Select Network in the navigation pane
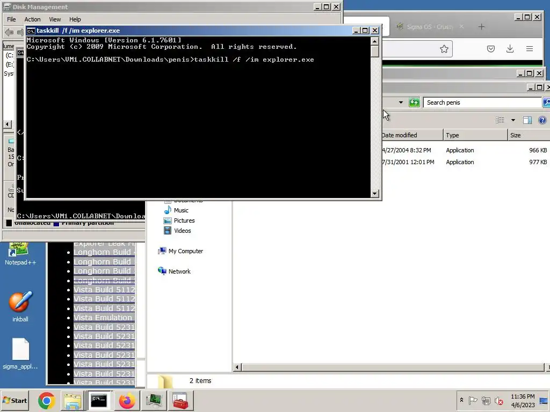This screenshot has height=412, width=550. tap(175, 271)
